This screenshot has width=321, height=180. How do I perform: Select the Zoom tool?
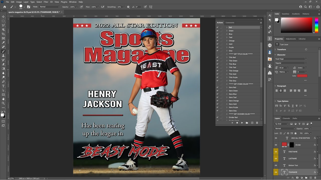pos(3,103)
